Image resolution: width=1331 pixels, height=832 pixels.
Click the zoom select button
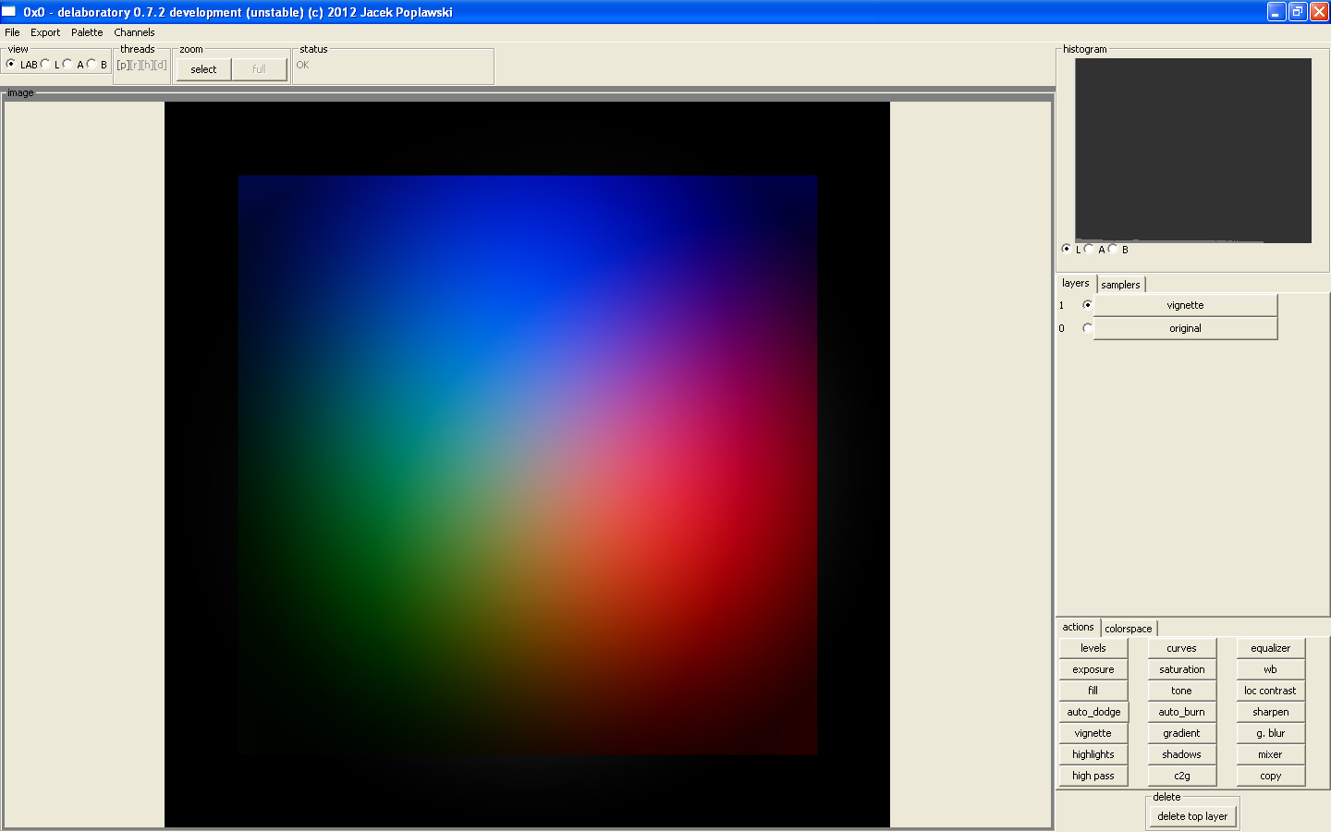click(x=203, y=69)
